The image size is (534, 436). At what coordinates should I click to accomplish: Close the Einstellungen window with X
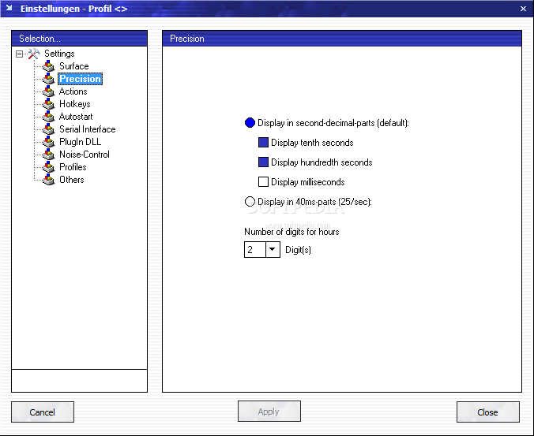point(524,9)
